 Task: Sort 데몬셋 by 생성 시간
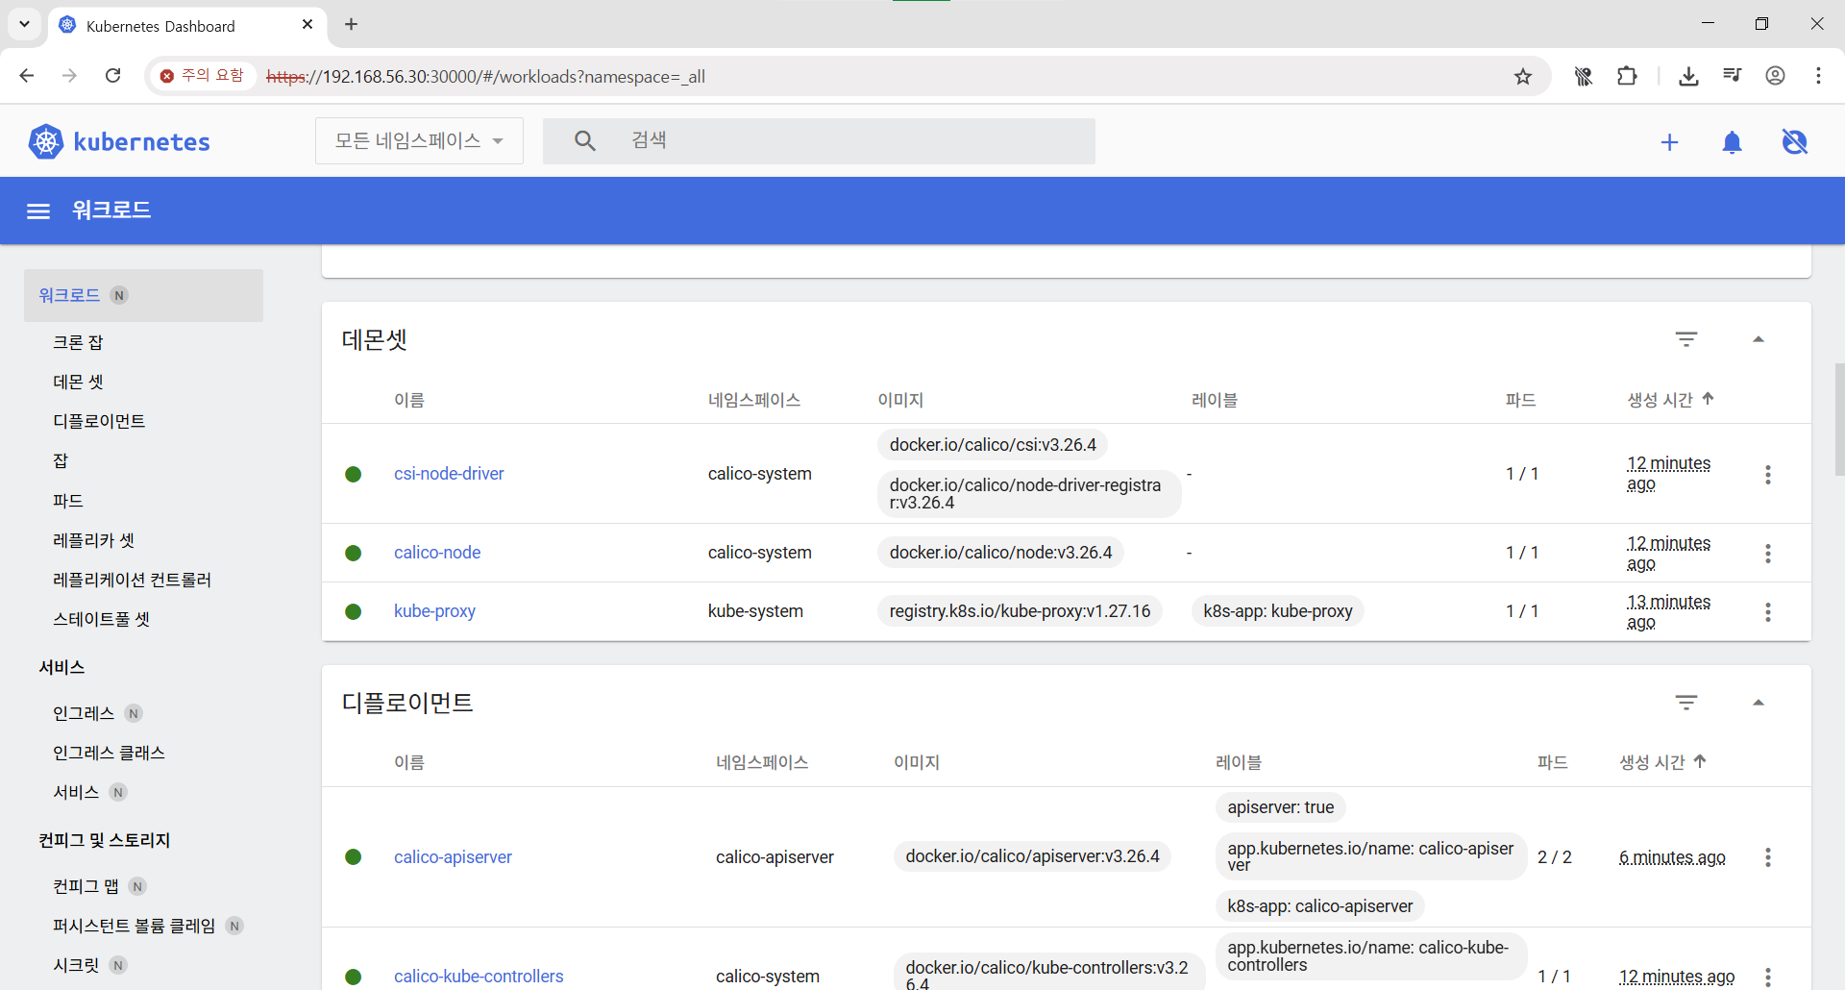(x=1670, y=400)
